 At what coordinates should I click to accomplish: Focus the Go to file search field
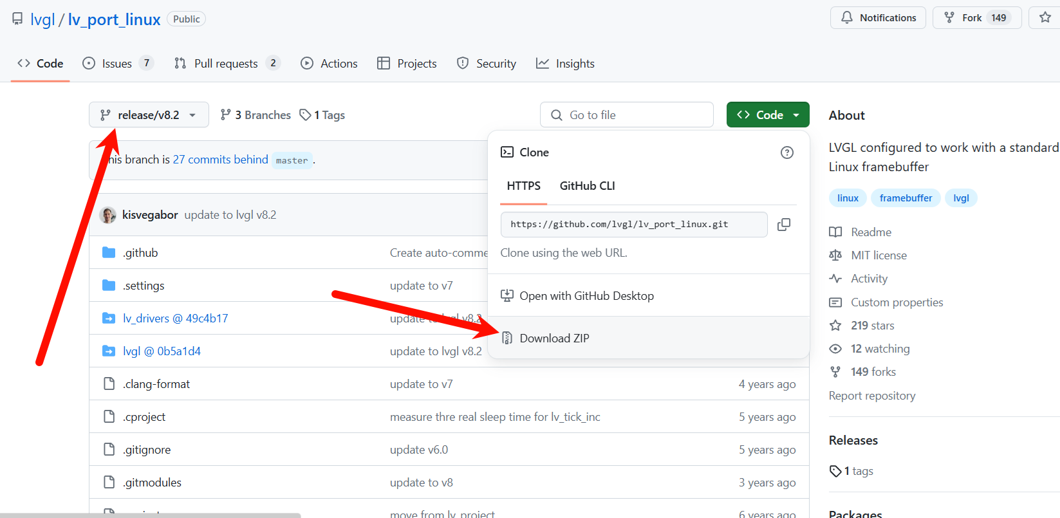tap(627, 115)
